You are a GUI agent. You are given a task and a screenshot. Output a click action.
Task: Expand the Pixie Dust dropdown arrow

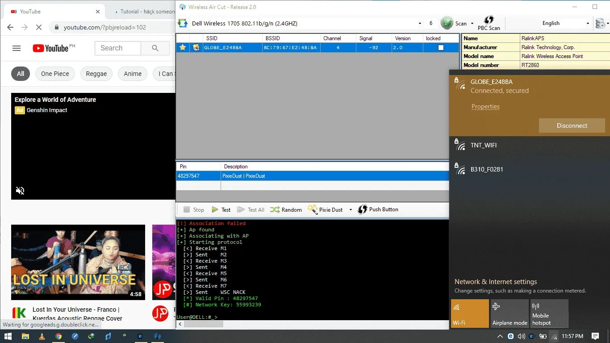tap(351, 209)
